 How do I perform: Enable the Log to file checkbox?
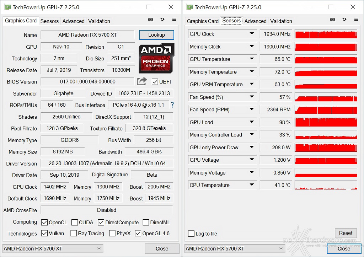point(191,234)
